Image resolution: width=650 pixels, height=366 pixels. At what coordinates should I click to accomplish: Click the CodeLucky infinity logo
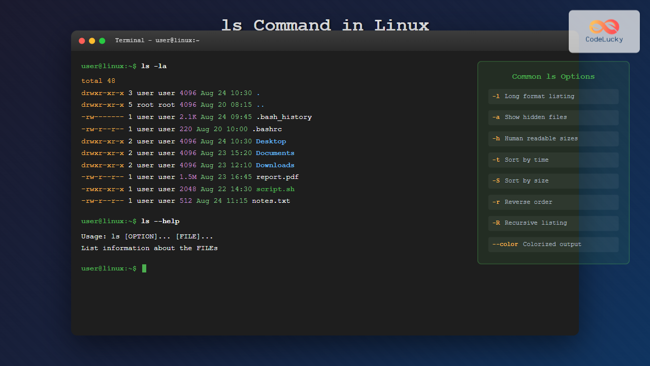[x=604, y=26]
